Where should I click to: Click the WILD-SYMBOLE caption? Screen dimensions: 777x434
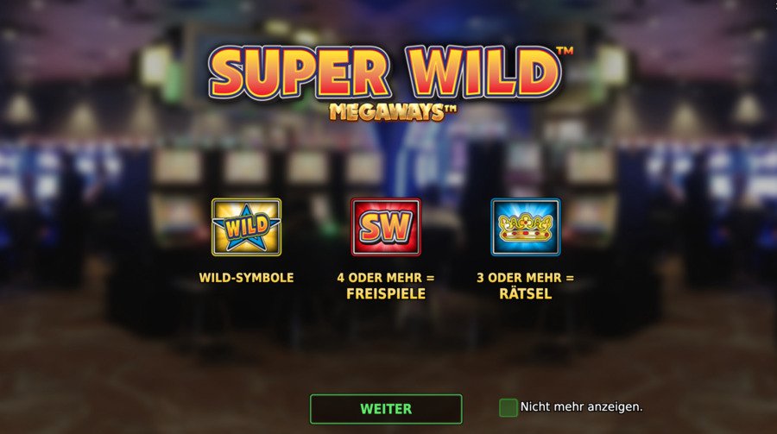(246, 278)
